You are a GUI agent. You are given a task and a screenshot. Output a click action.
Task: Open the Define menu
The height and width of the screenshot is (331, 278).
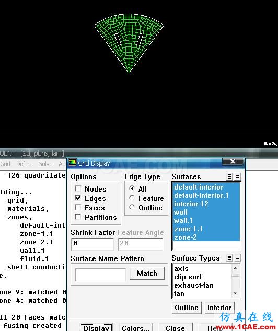pos(25,164)
